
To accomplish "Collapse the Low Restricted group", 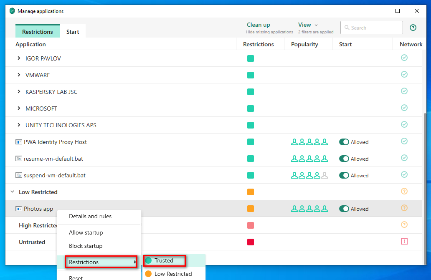I will 13,192.
